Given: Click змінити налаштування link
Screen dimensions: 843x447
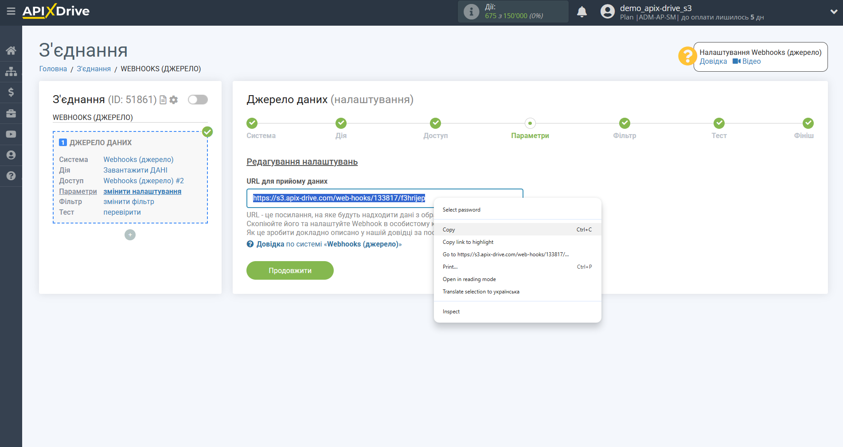Looking at the screenshot, I should (142, 191).
